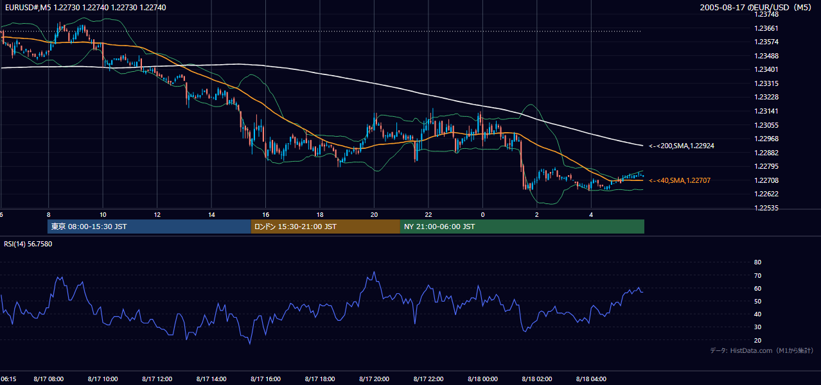Click the time label 8/17 20:00

point(375,379)
